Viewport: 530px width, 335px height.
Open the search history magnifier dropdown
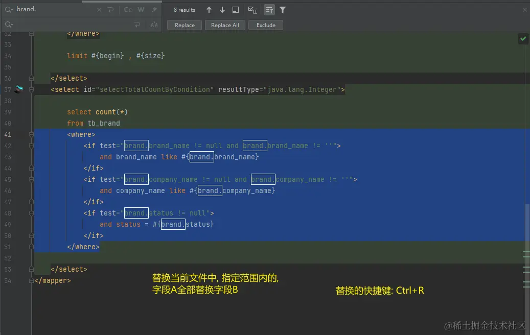9,10
